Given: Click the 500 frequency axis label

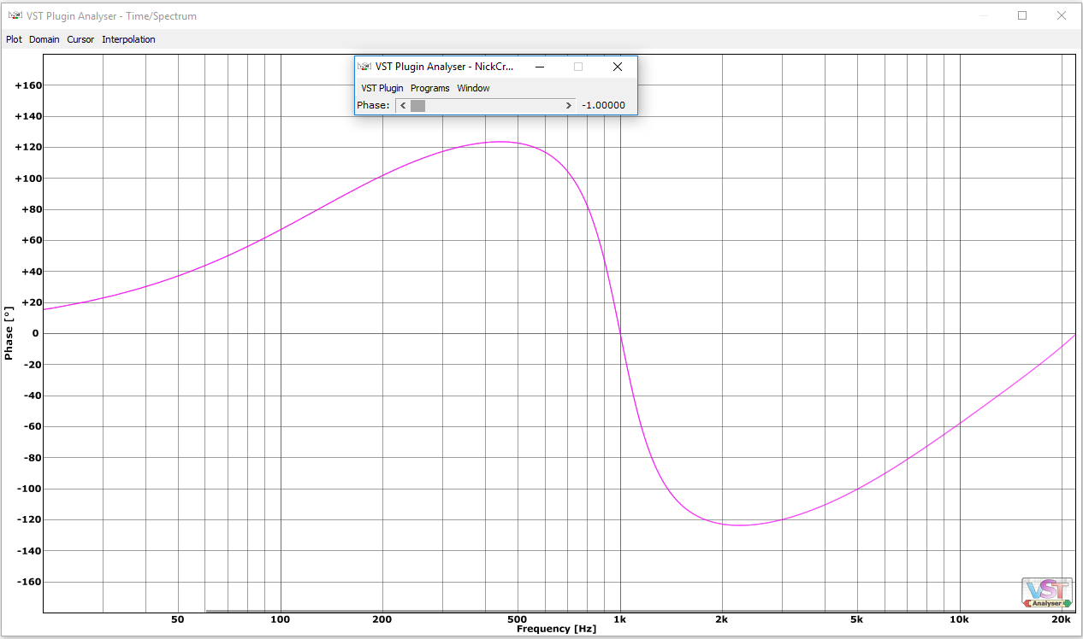Looking at the screenshot, I should tap(517, 619).
